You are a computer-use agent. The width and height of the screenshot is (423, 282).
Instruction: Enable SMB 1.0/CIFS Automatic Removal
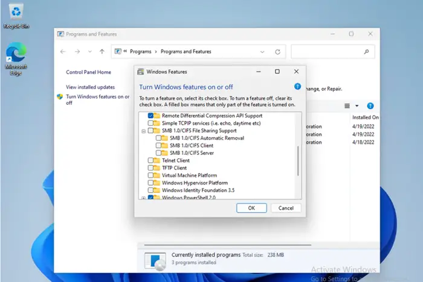pos(158,138)
